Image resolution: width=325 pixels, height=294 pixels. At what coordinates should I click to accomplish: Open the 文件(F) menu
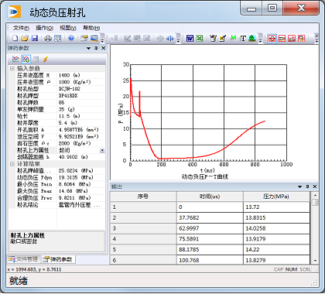coord(21,28)
